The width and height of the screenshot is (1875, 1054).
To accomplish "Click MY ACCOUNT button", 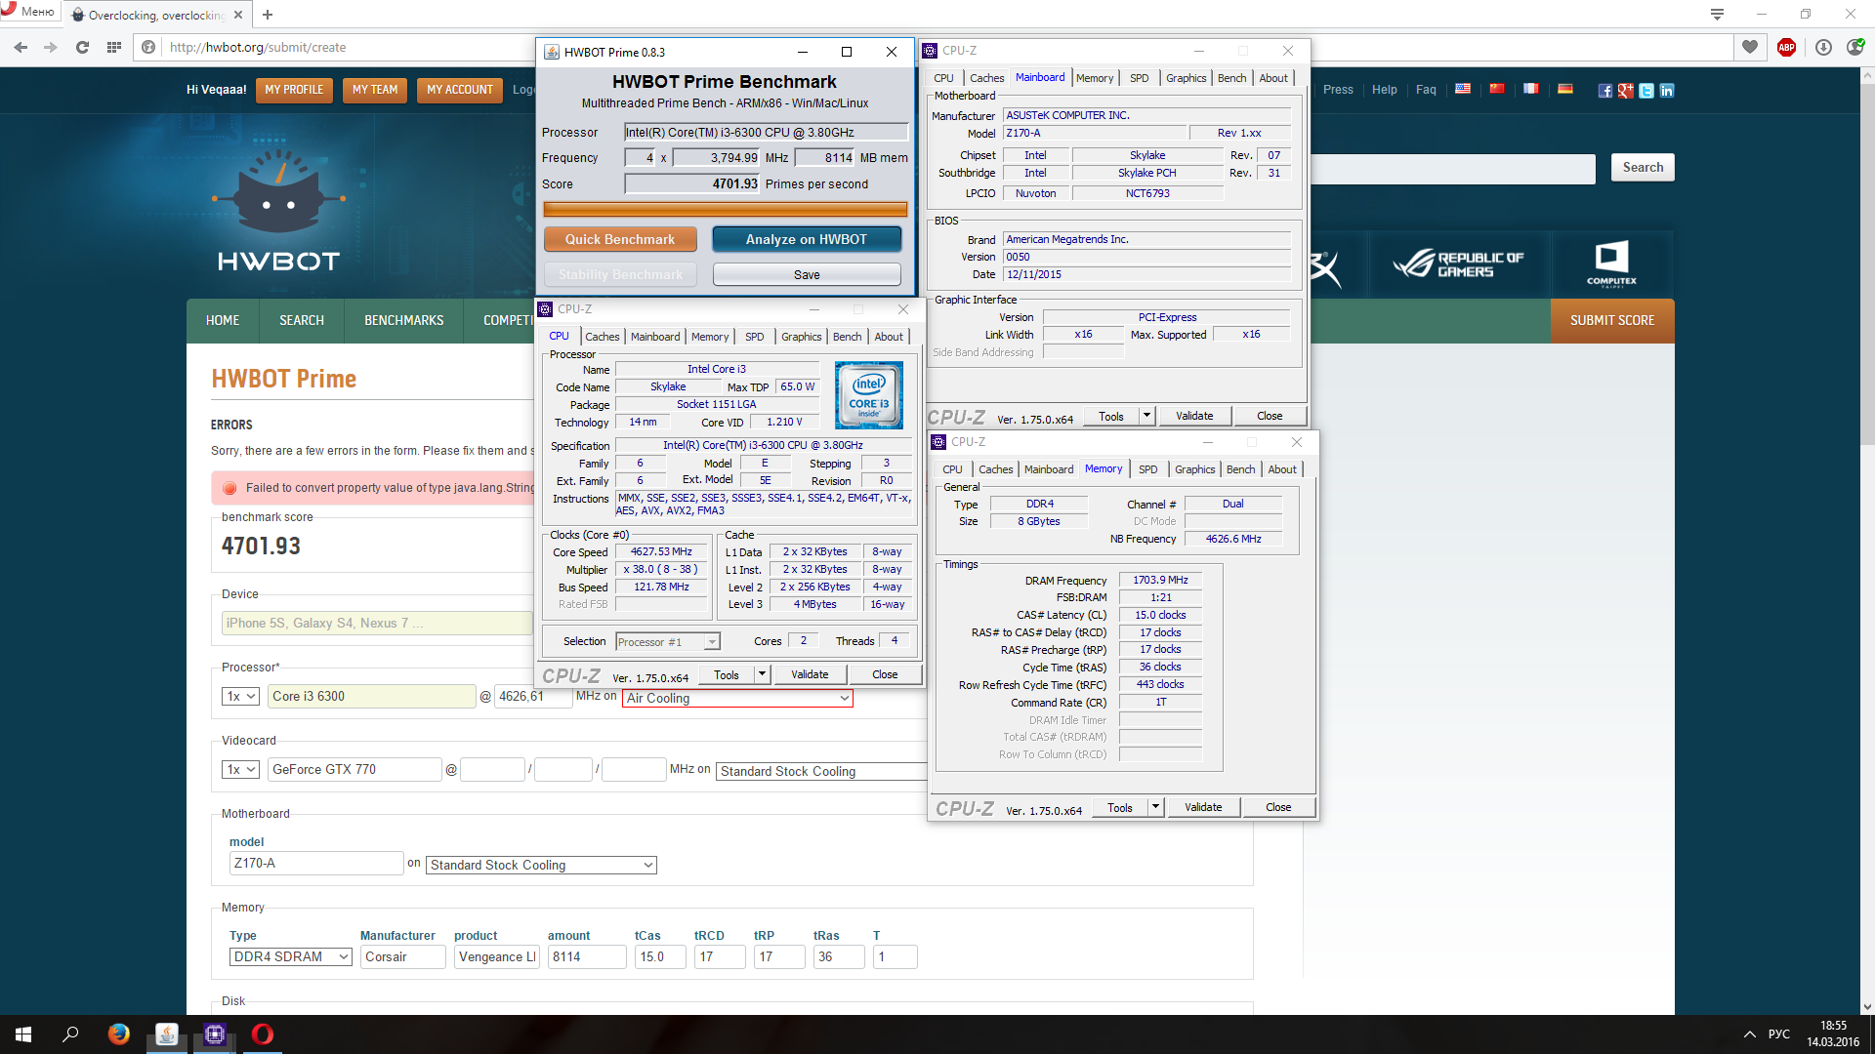I will 460,90.
